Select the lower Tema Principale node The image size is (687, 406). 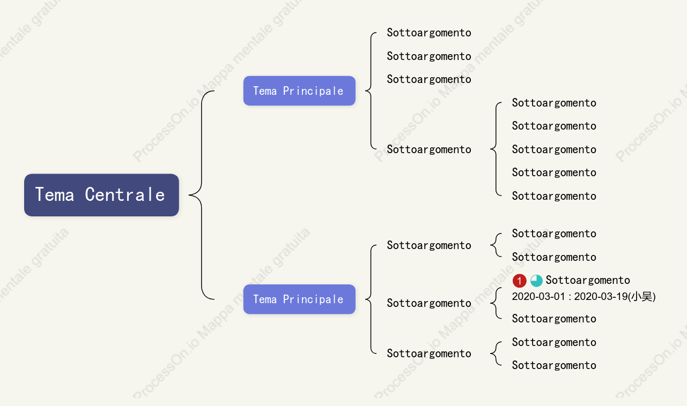299,299
